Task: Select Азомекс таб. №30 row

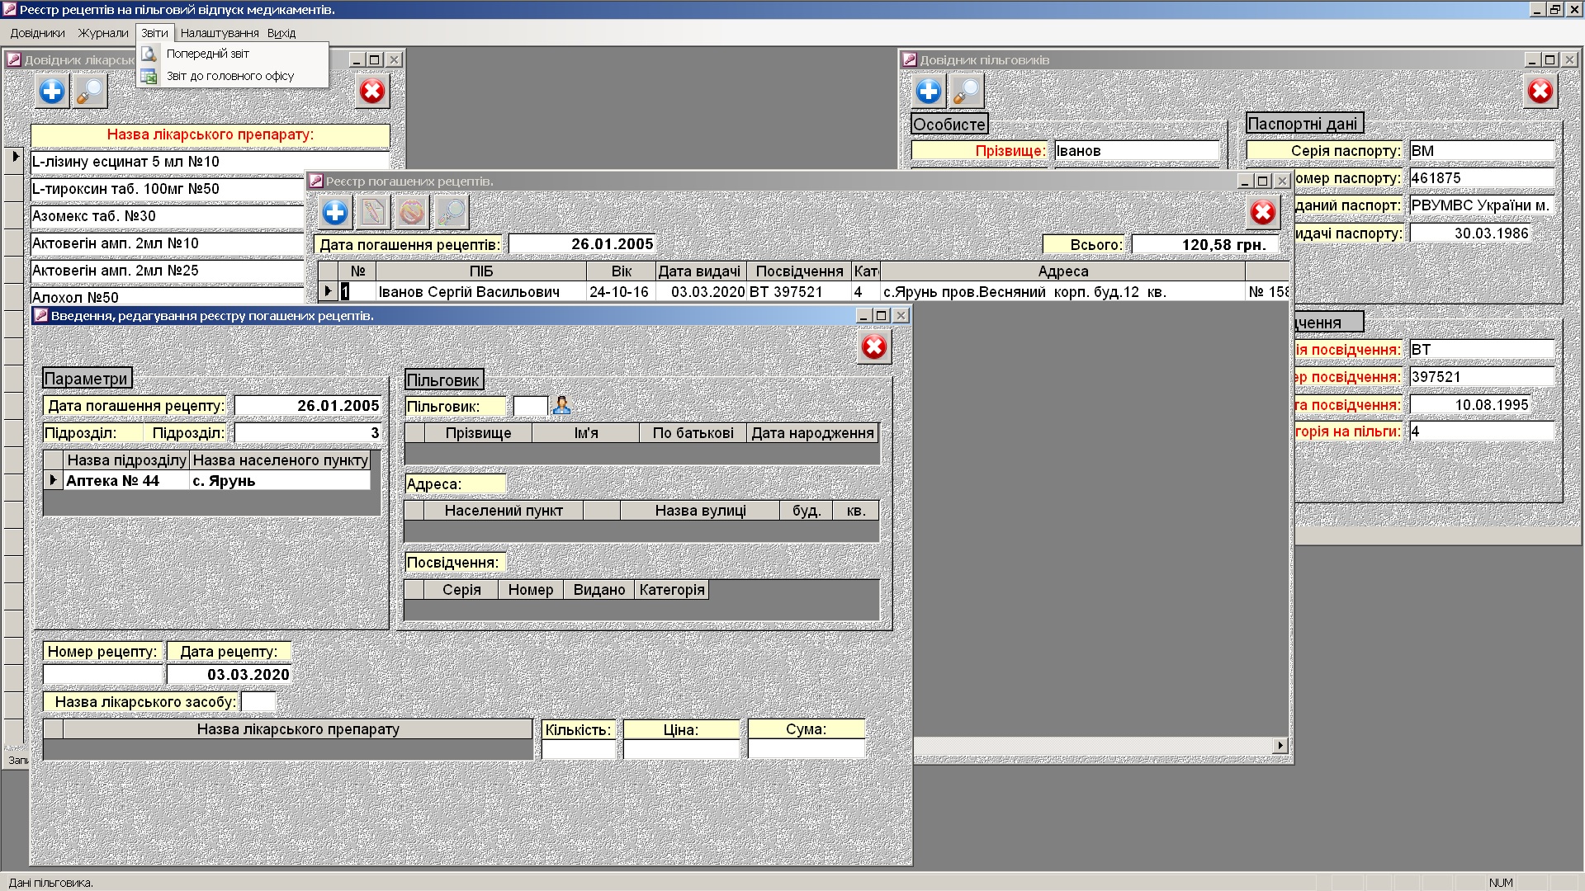Action: point(168,216)
